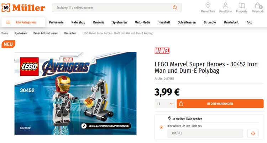Click the Marvel brand logo
The height and width of the screenshot is (143, 267).
(x=162, y=50)
